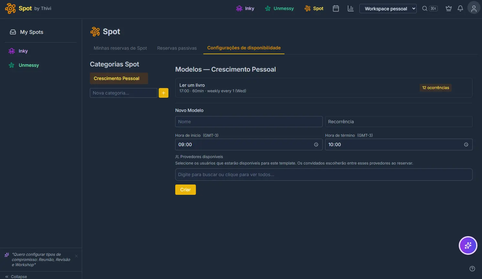Open the help question mark icon
The height and width of the screenshot is (279, 482).
point(472,269)
